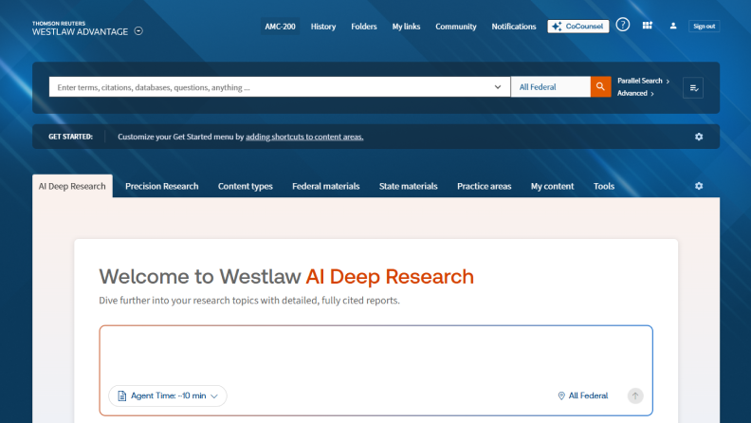Expand the search box suggestions chevron
The height and width of the screenshot is (423, 751).
tap(499, 87)
